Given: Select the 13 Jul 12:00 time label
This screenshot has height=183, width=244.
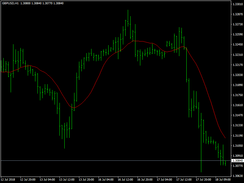Looking at the screenshot, I should [67, 180].
